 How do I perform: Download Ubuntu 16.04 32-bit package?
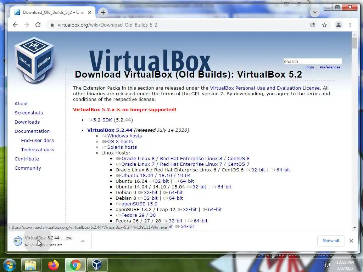[x=159, y=181]
